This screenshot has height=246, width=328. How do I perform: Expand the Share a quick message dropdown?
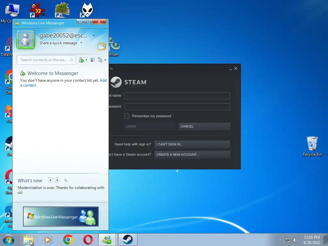click(x=81, y=43)
